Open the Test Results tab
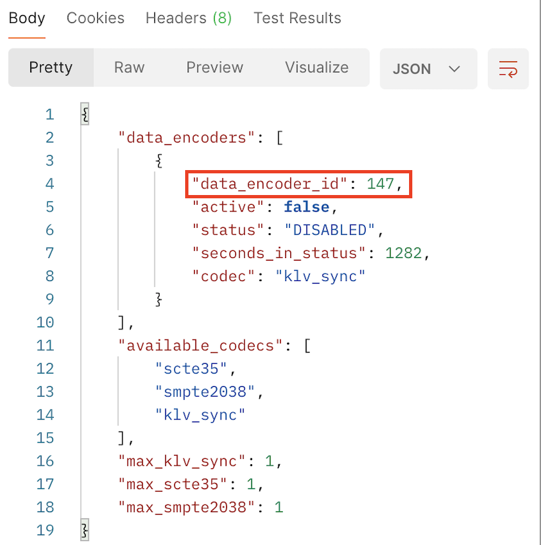This screenshot has height=545, width=541. pyautogui.click(x=297, y=18)
